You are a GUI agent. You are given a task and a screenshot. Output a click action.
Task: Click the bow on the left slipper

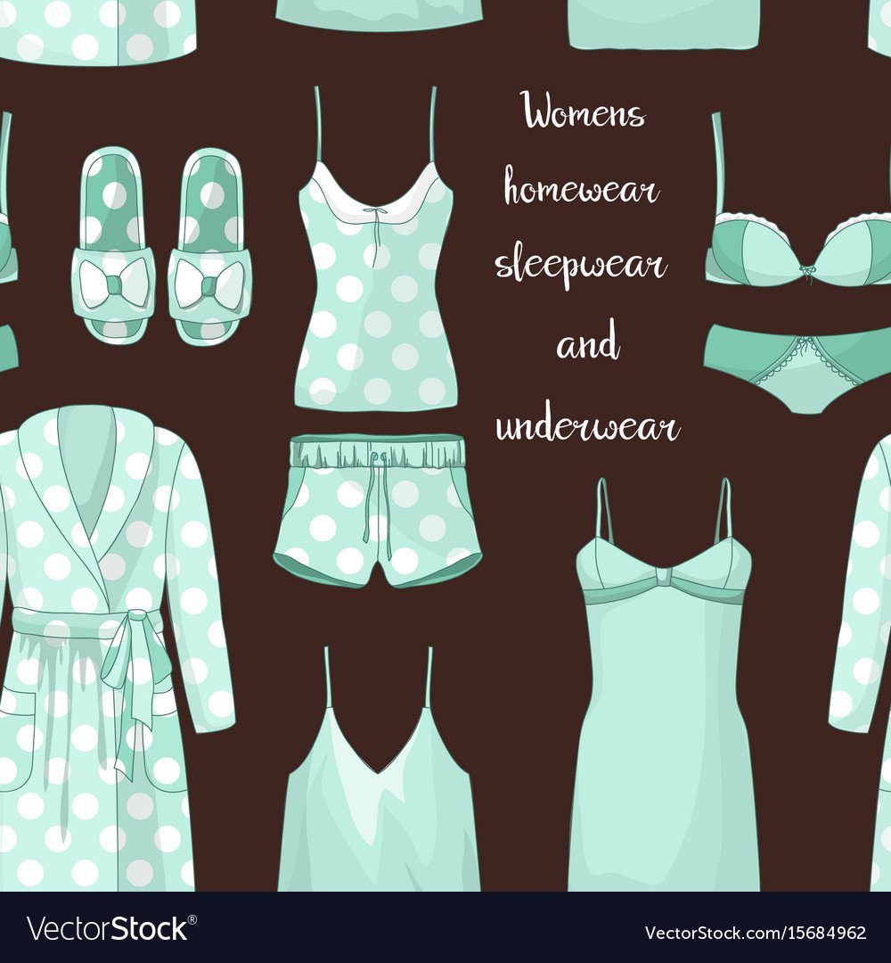coord(113,284)
